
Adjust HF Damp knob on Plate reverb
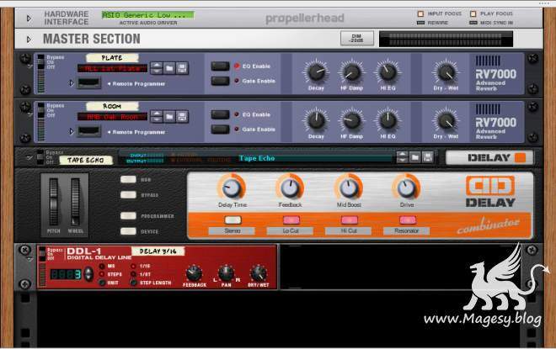(351, 72)
